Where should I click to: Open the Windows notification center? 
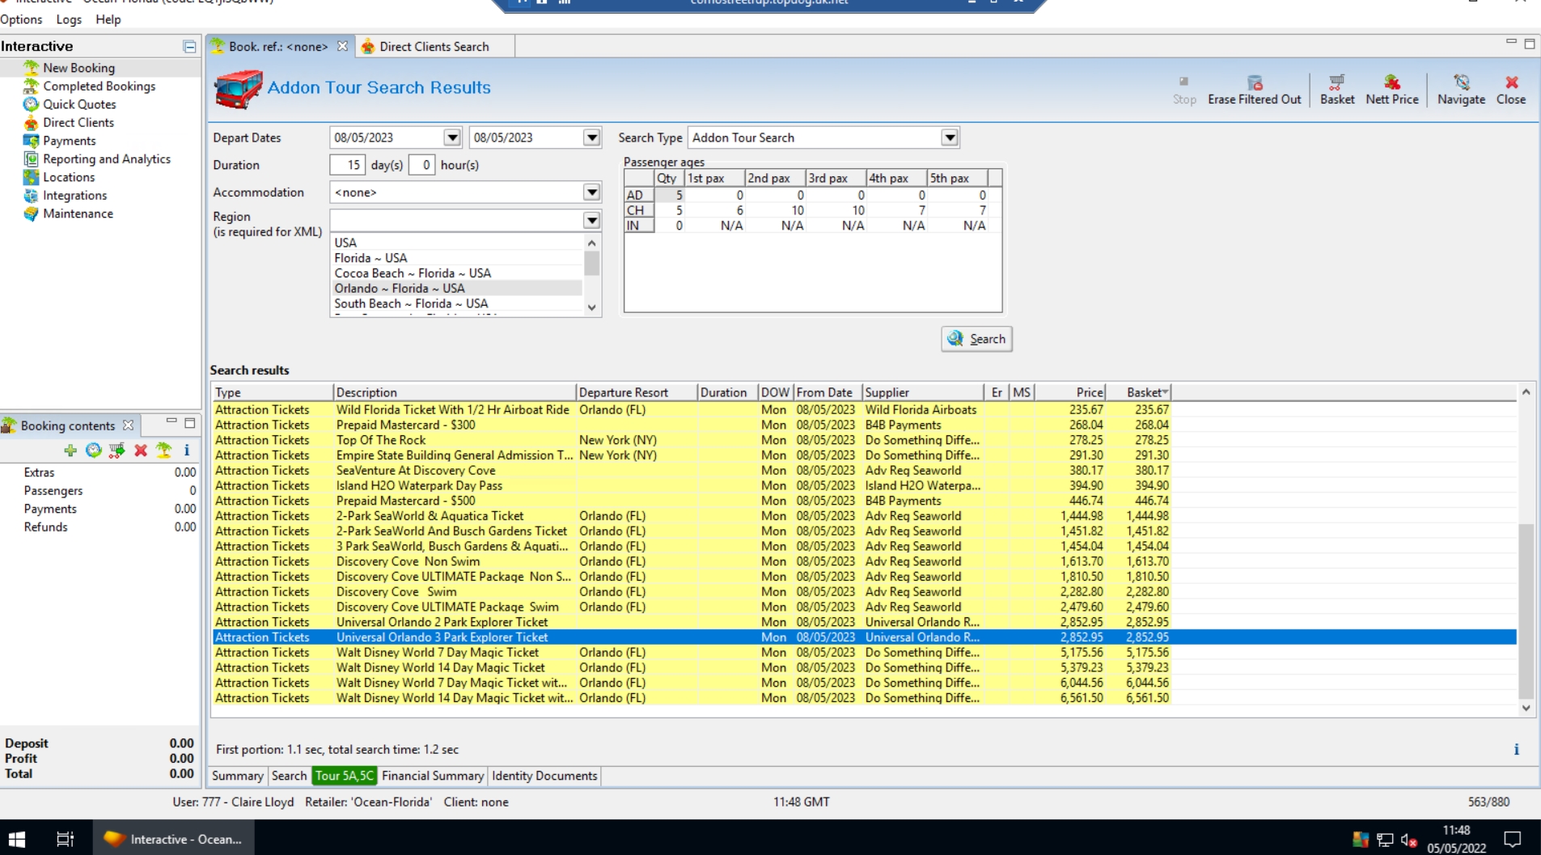pos(1512,839)
